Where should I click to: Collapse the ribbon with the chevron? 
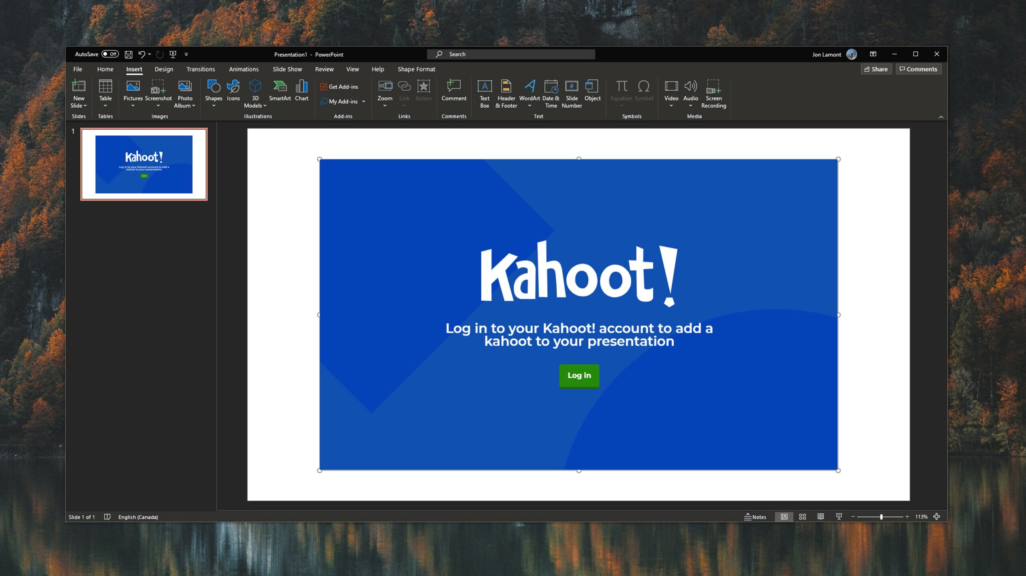pos(941,117)
